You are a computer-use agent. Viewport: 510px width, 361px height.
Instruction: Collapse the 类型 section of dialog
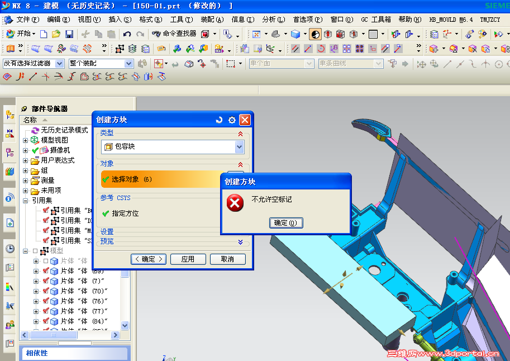pyautogui.click(x=240, y=134)
